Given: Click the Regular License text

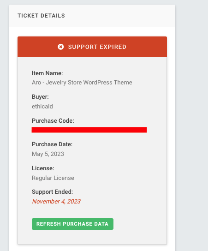Looking at the screenshot, I should click(53, 178).
